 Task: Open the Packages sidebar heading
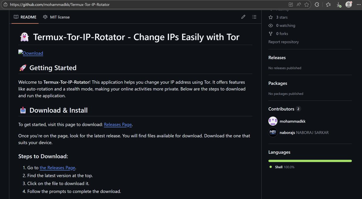click(278, 83)
